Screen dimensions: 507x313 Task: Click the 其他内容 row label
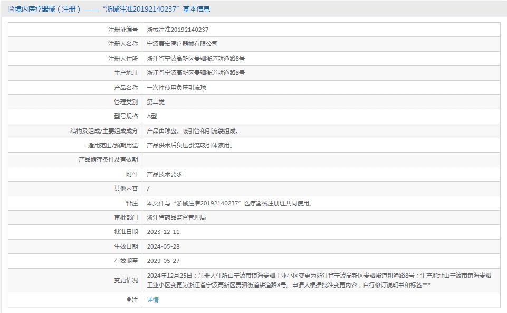click(x=126, y=188)
